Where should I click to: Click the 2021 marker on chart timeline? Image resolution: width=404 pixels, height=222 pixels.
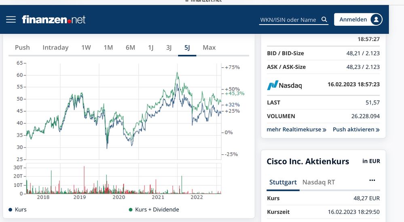coord(158,197)
